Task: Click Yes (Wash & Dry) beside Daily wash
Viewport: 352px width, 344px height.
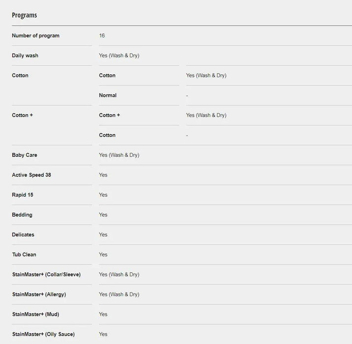Action: click(x=119, y=56)
